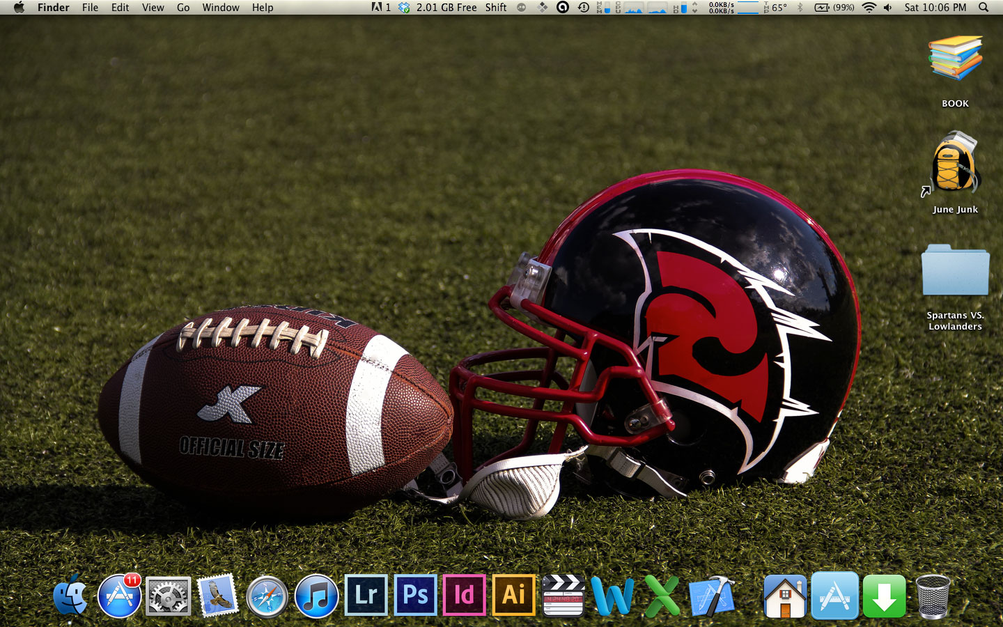Viewport: 1003px width, 627px height.
Task: Click the volume speaker icon in menu bar
Action: [888, 8]
